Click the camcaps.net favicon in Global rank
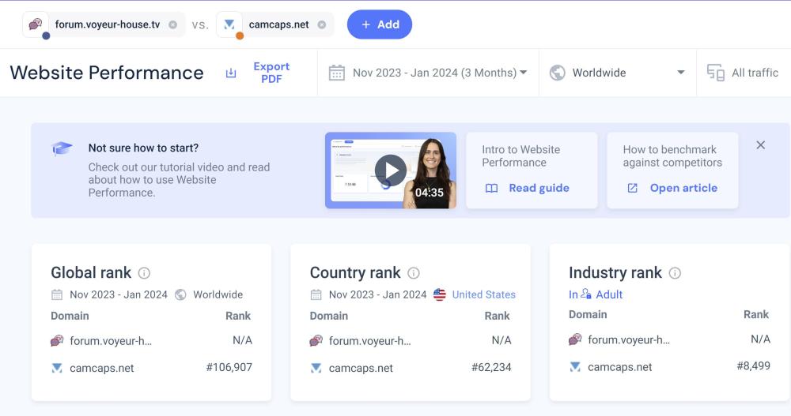The height and width of the screenshot is (416, 791). pyautogui.click(x=57, y=368)
